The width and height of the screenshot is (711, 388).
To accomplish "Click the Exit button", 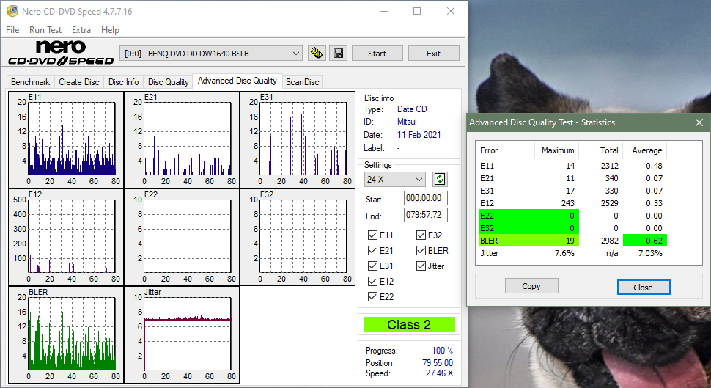I will click(433, 54).
